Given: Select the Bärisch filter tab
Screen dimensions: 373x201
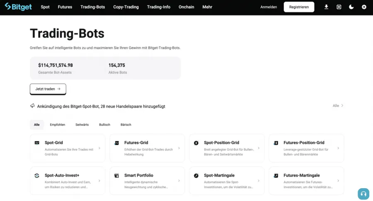Looking at the screenshot, I should tap(126, 125).
